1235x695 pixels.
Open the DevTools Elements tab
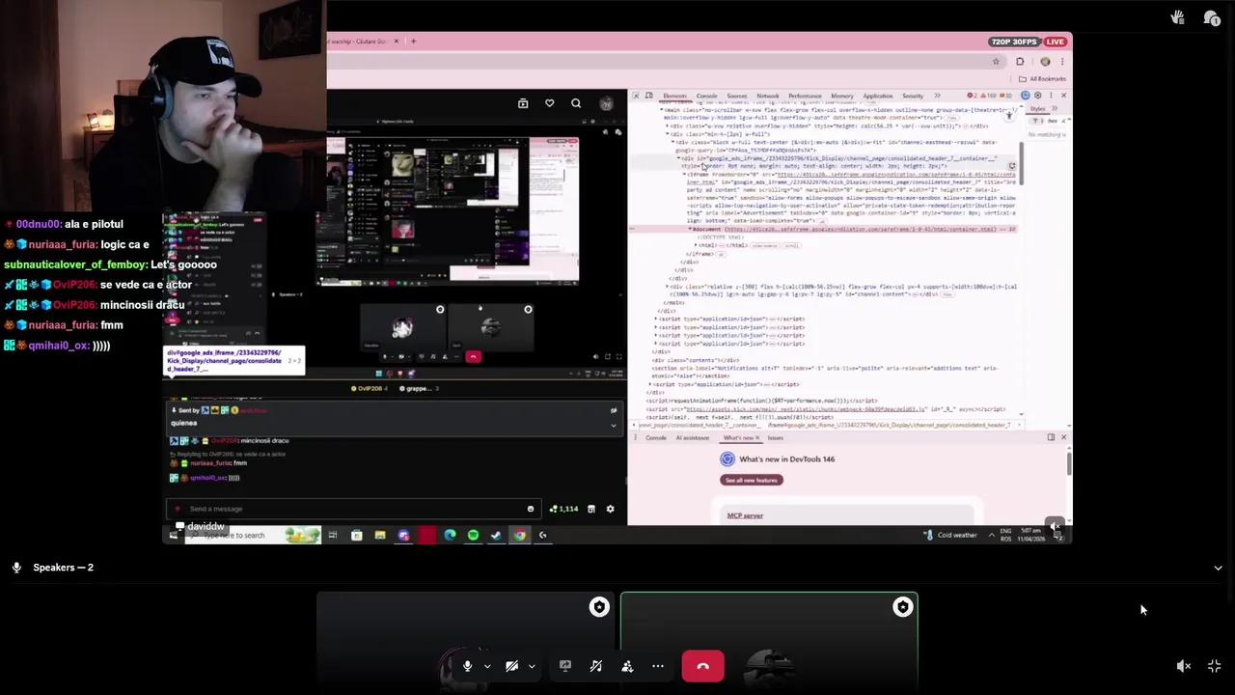tap(674, 96)
